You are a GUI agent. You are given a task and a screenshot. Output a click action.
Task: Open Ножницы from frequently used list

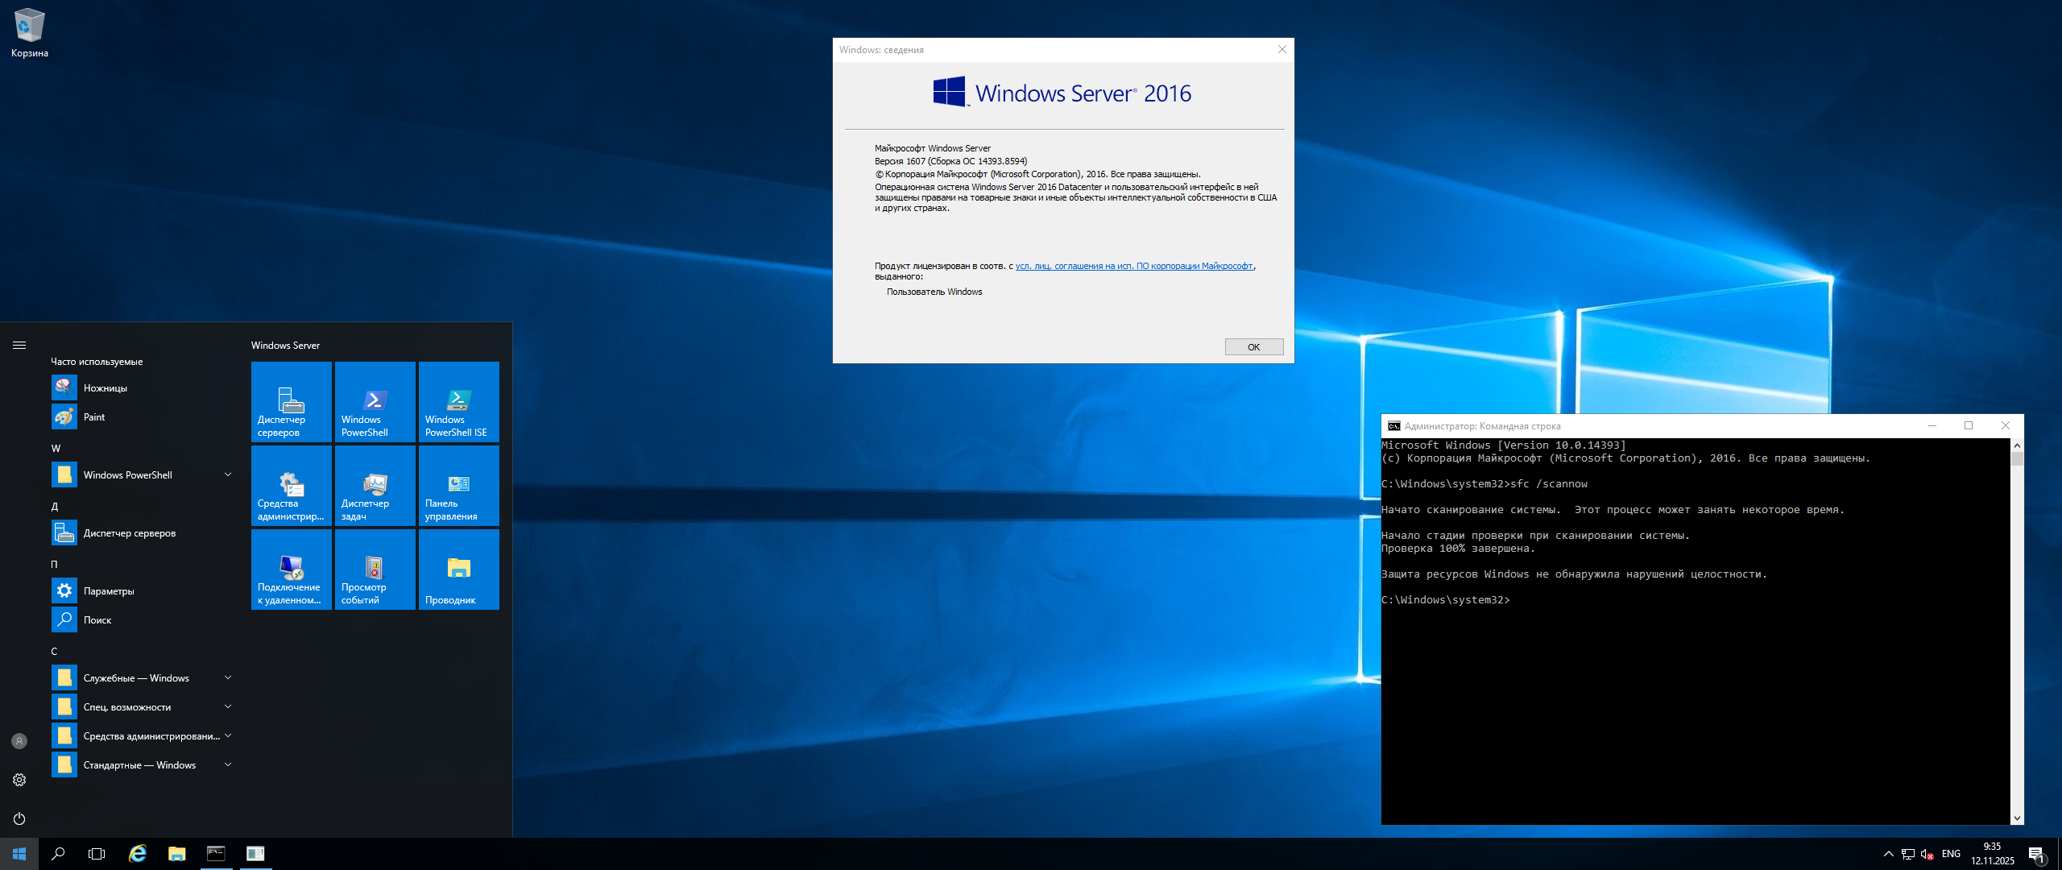pyautogui.click(x=105, y=388)
